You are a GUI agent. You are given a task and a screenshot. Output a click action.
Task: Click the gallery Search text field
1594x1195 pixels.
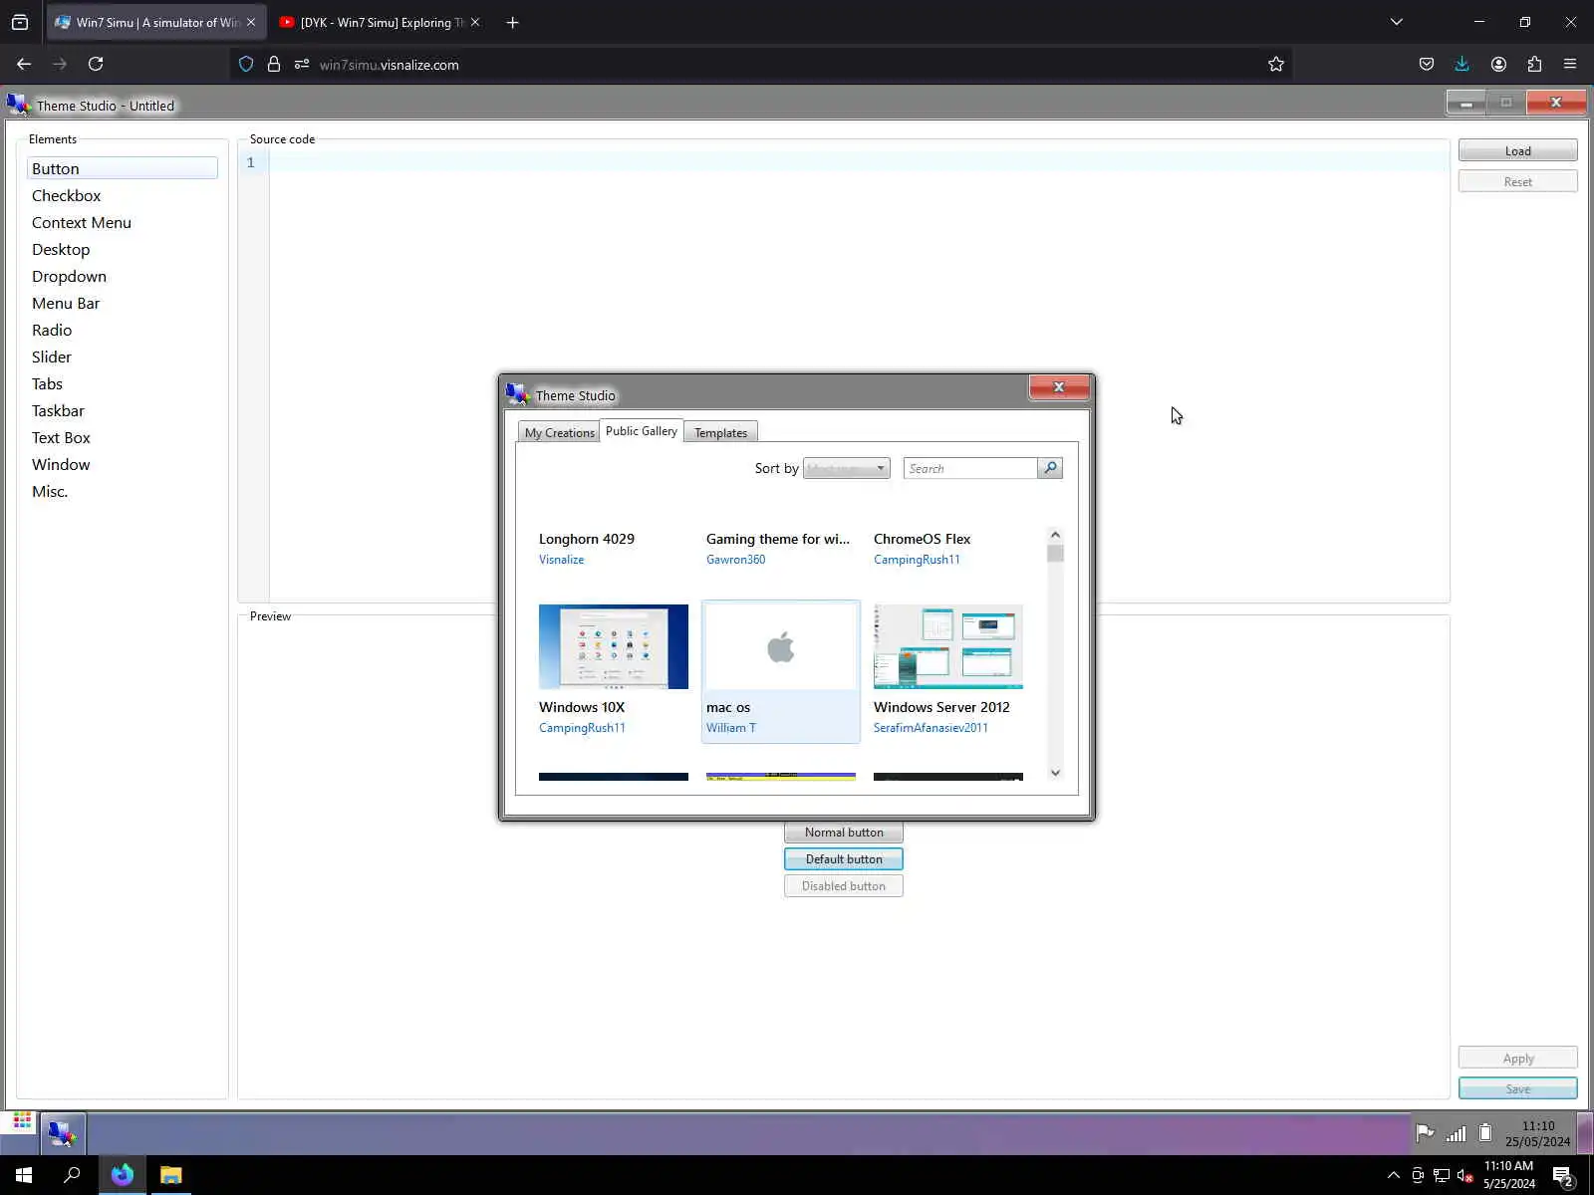[x=970, y=468]
